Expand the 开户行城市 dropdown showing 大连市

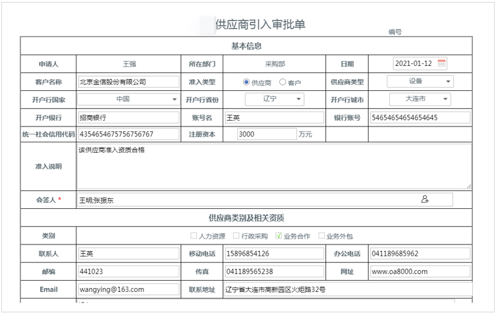(420, 100)
